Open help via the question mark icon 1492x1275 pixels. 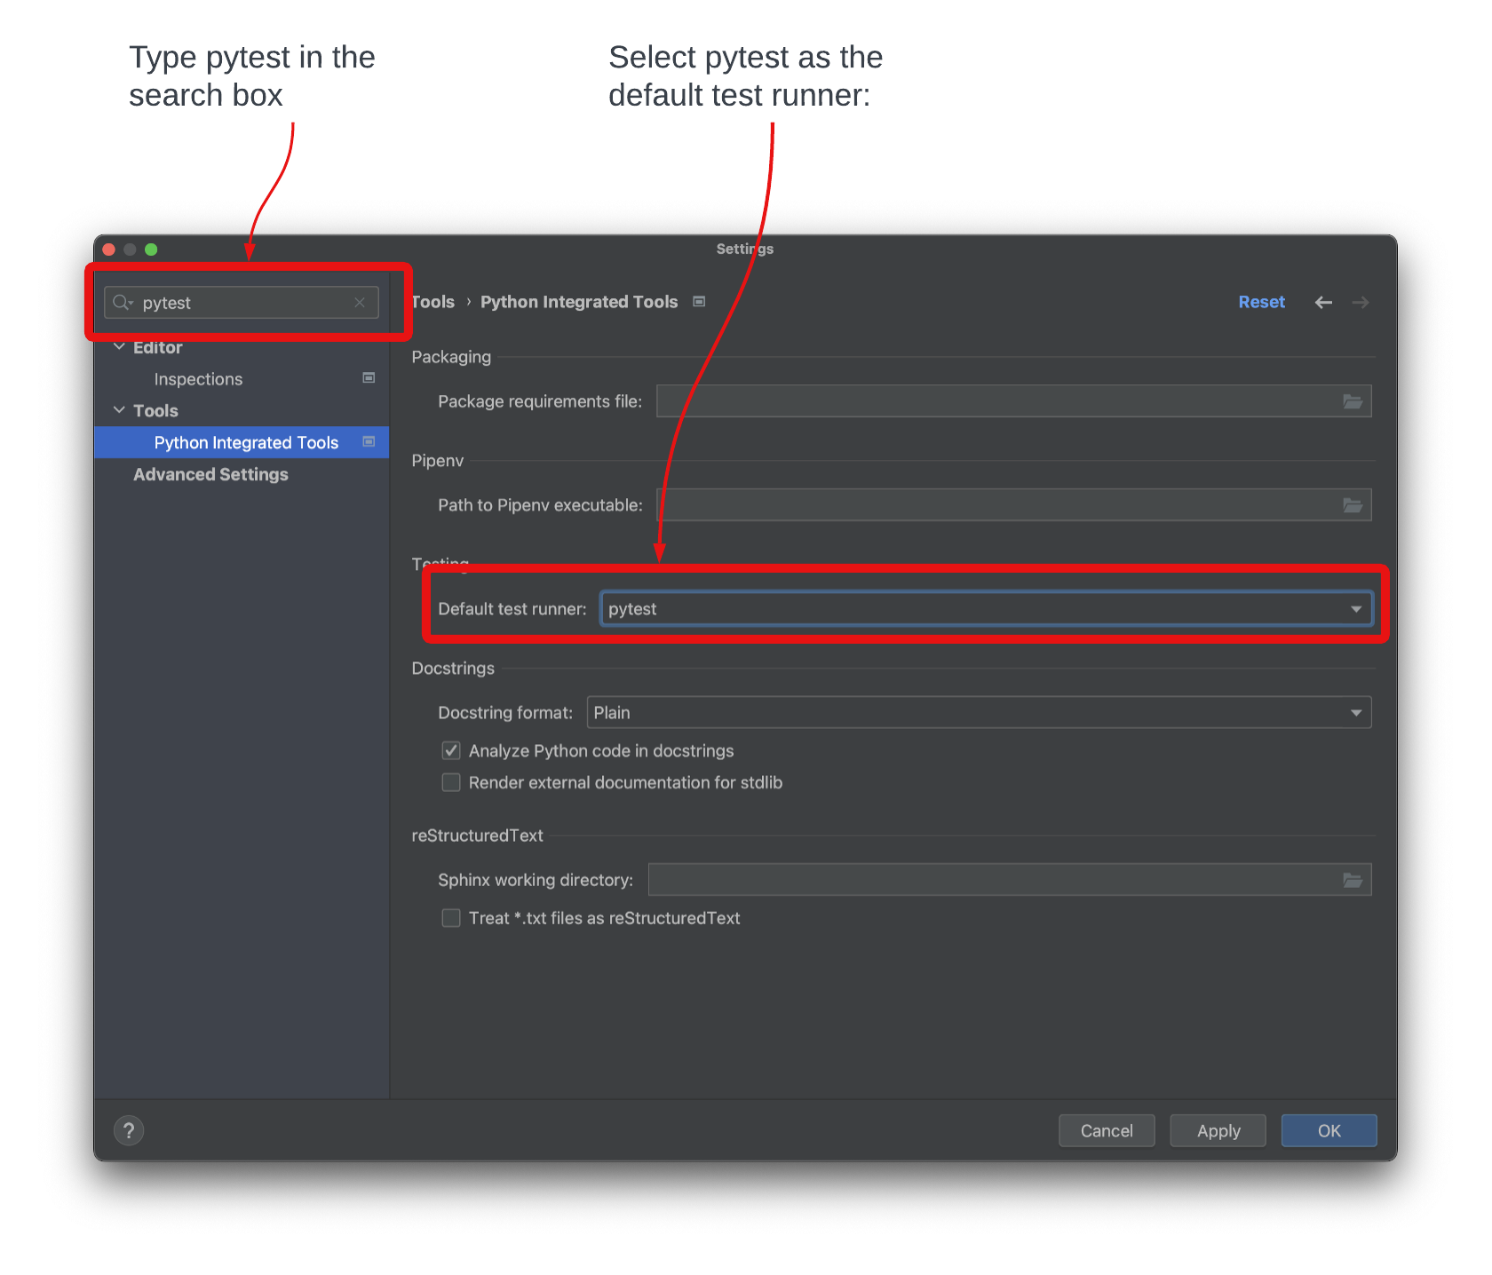128,1129
